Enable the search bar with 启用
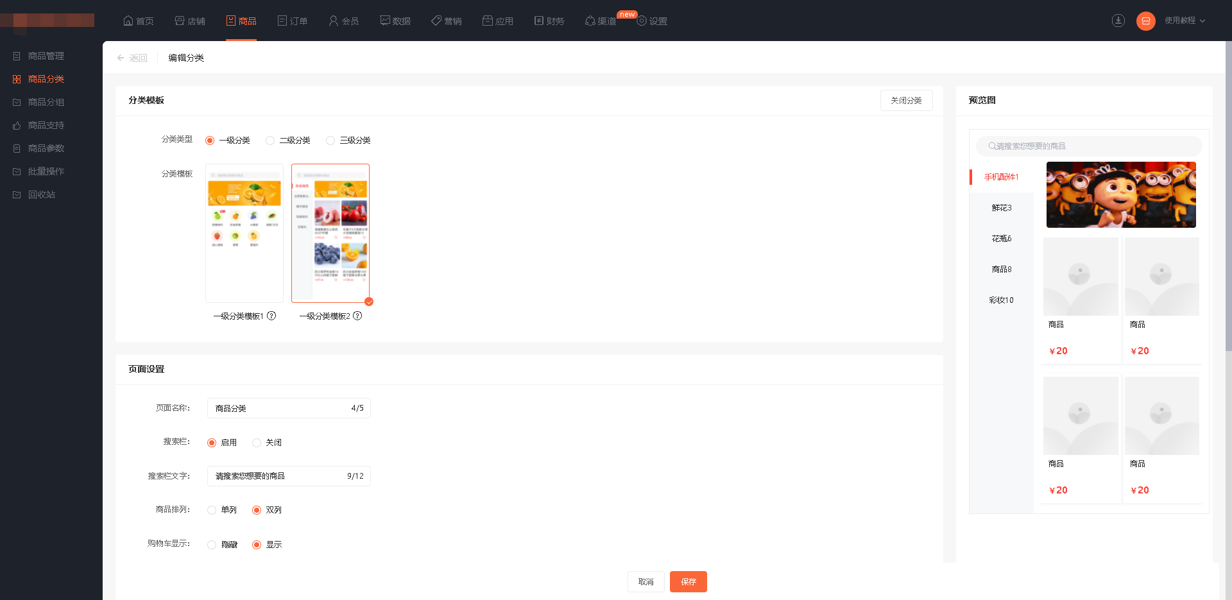 212,443
